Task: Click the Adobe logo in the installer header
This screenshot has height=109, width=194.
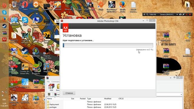Action: (65, 28)
